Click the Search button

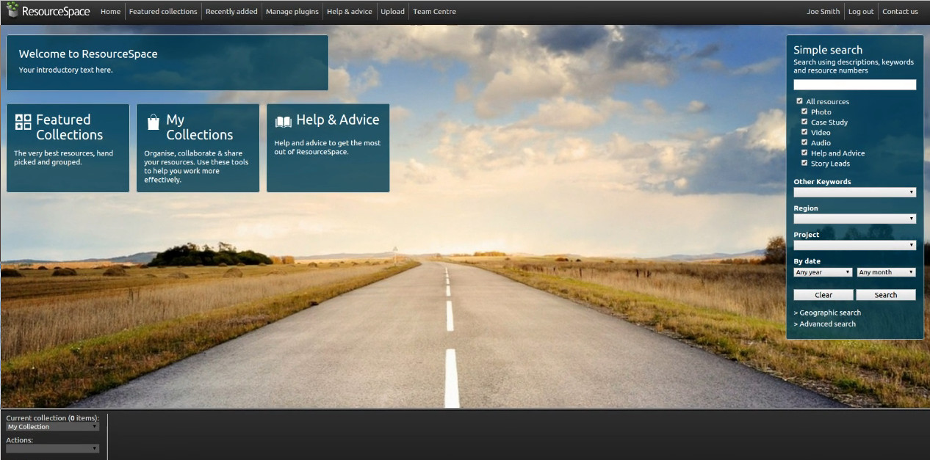click(x=886, y=295)
